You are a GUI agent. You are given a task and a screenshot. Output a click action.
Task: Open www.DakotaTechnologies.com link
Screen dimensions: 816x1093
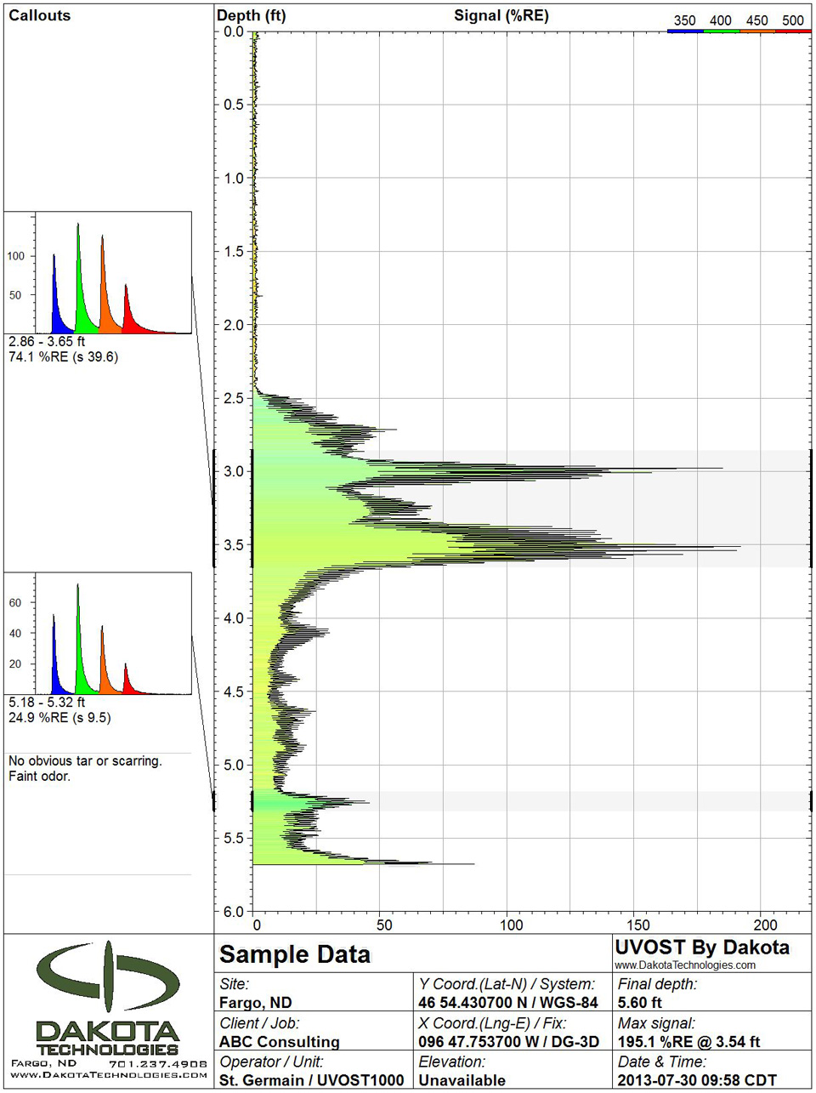point(686,965)
